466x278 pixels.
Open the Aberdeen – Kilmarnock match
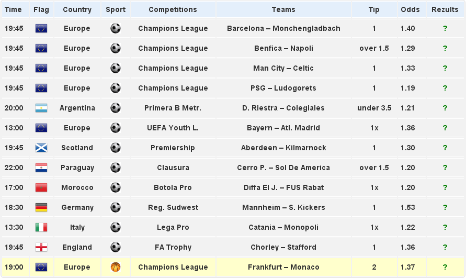coord(283,148)
